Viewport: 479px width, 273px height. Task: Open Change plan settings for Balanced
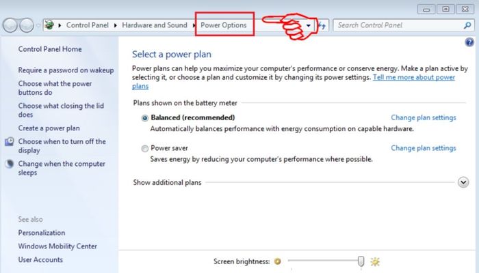click(x=424, y=117)
